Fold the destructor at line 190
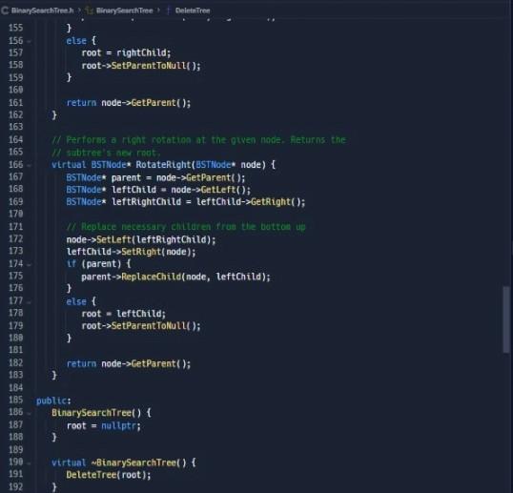This screenshot has width=513, height=493. (x=30, y=463)
